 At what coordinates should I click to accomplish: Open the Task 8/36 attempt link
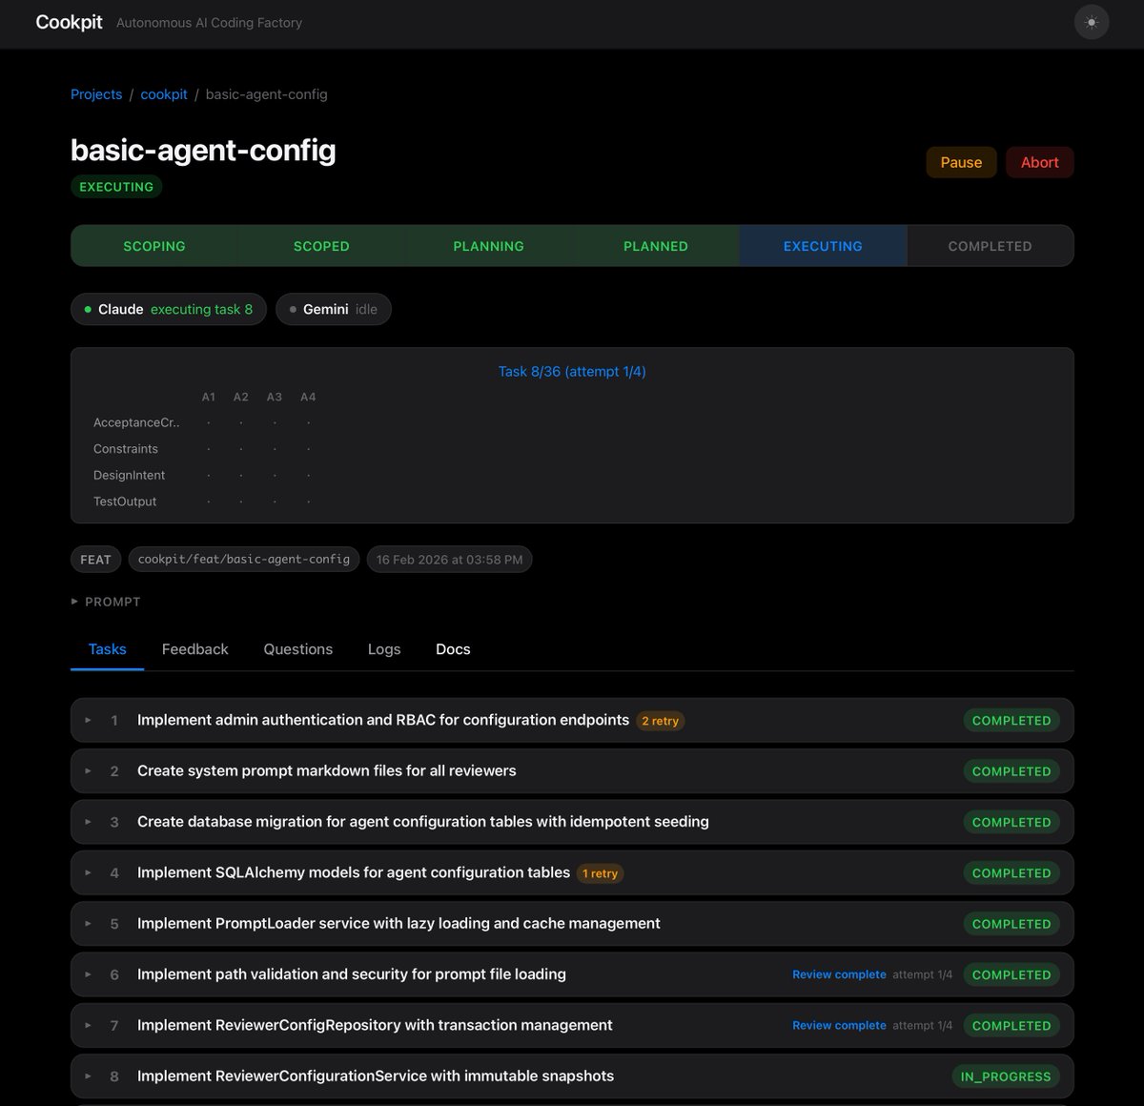pos(572,371)
